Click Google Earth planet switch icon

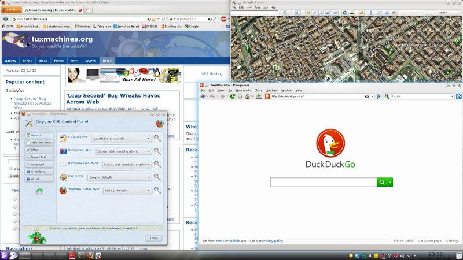361,13
